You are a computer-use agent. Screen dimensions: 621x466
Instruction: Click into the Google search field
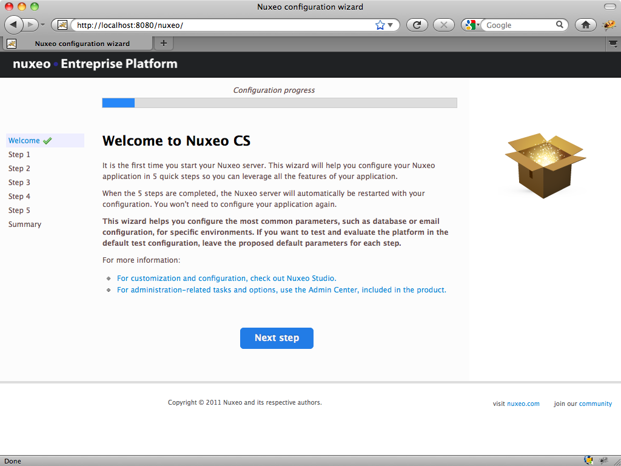point(519,25)
